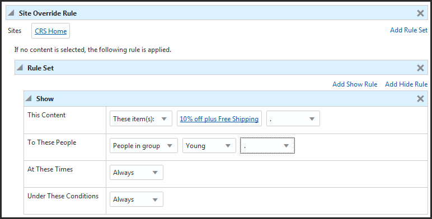Remove the Site Override Rule with X
Viewport: 432px width, 219px height.
point(420,13)
